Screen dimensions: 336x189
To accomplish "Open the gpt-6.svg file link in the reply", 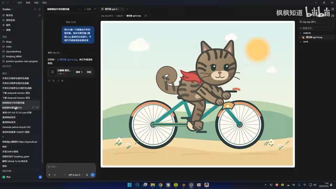I will click(x=67, y=59).
